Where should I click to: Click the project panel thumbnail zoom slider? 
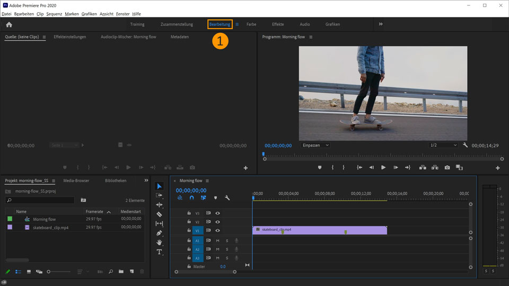click(x=49, y=272)
